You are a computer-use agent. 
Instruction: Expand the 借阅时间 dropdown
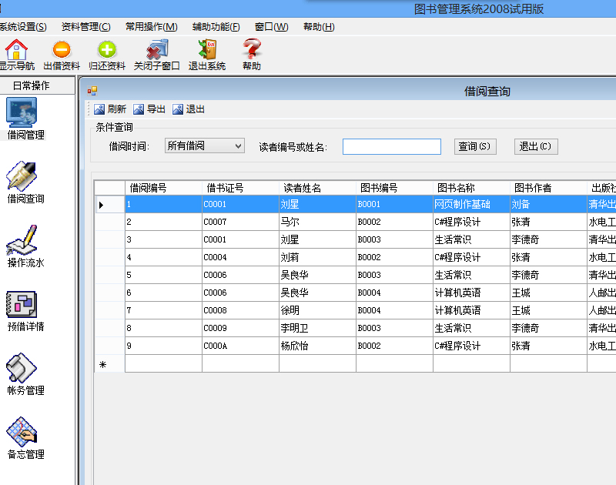pos(237,145)
